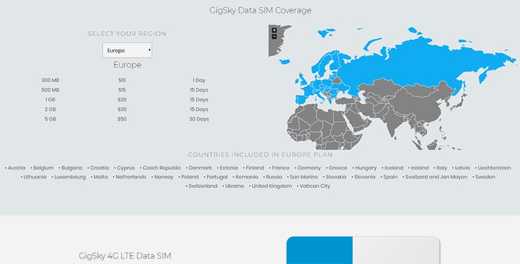The height and width of the screenshot is (264, 520).
Task: Select the 1 GB plan text
Action: coord(50,100)
